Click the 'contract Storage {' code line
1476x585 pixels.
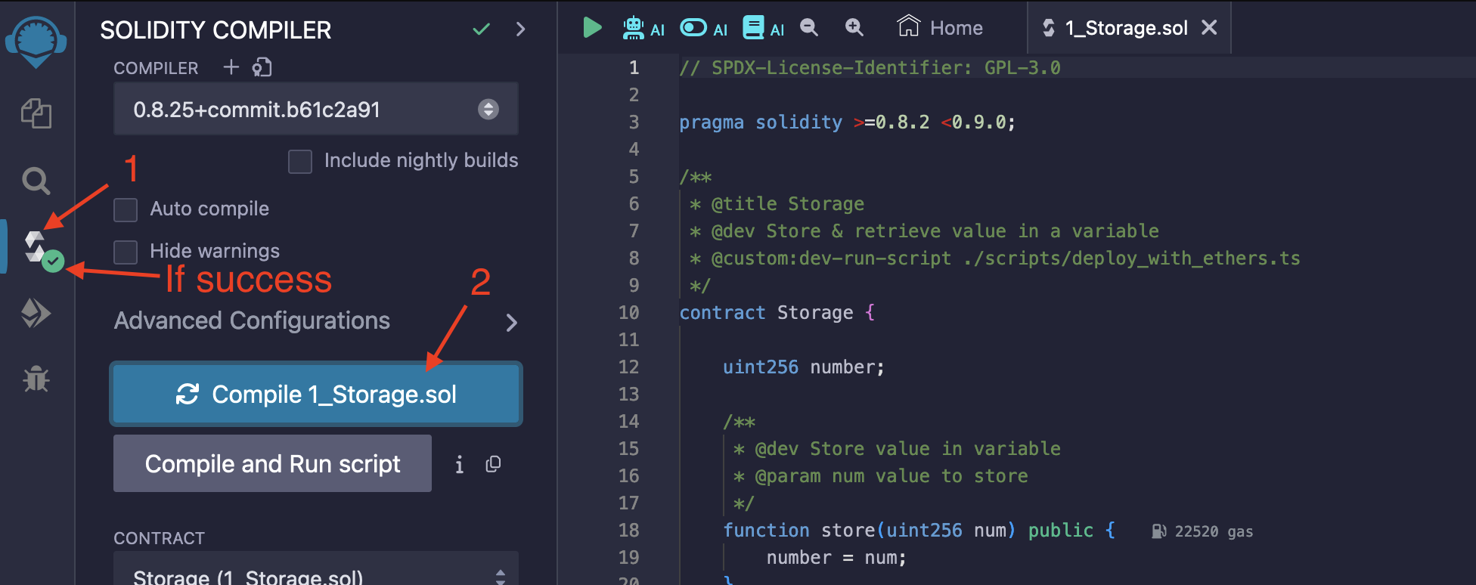777,313
